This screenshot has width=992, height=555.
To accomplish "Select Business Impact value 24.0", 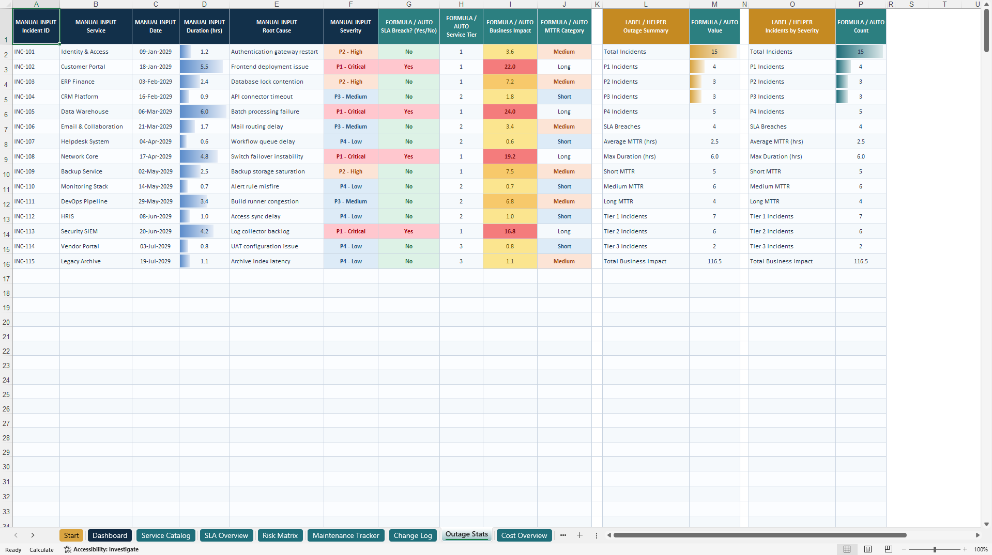I will pos(510,112).
